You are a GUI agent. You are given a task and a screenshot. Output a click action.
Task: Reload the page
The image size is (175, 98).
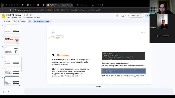[x=11, y=10]
